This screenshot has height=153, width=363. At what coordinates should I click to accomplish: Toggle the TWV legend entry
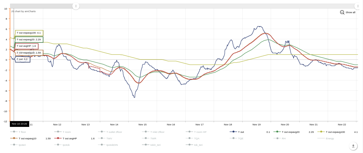click(109, 138)
